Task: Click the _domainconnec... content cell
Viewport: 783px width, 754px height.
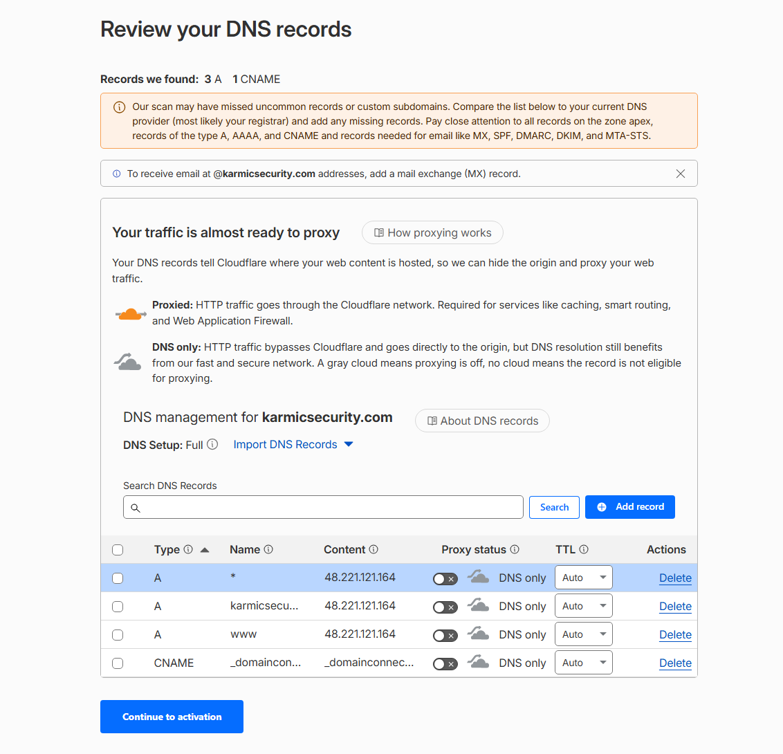Action: pyautogui.click(x=369, y=663)
